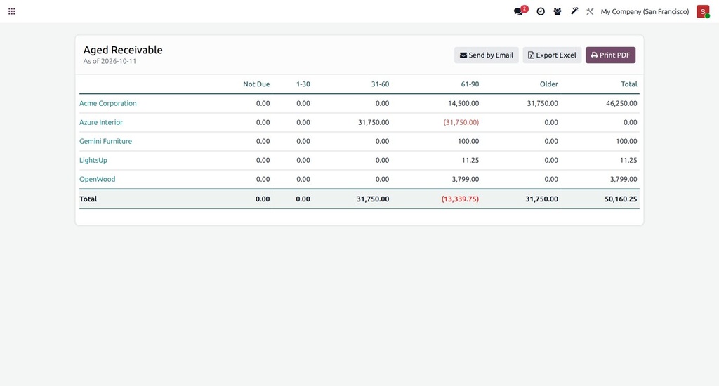Open the activities clock icon
The width and height of the screenshot is (719, 386).
click(541, 11)
